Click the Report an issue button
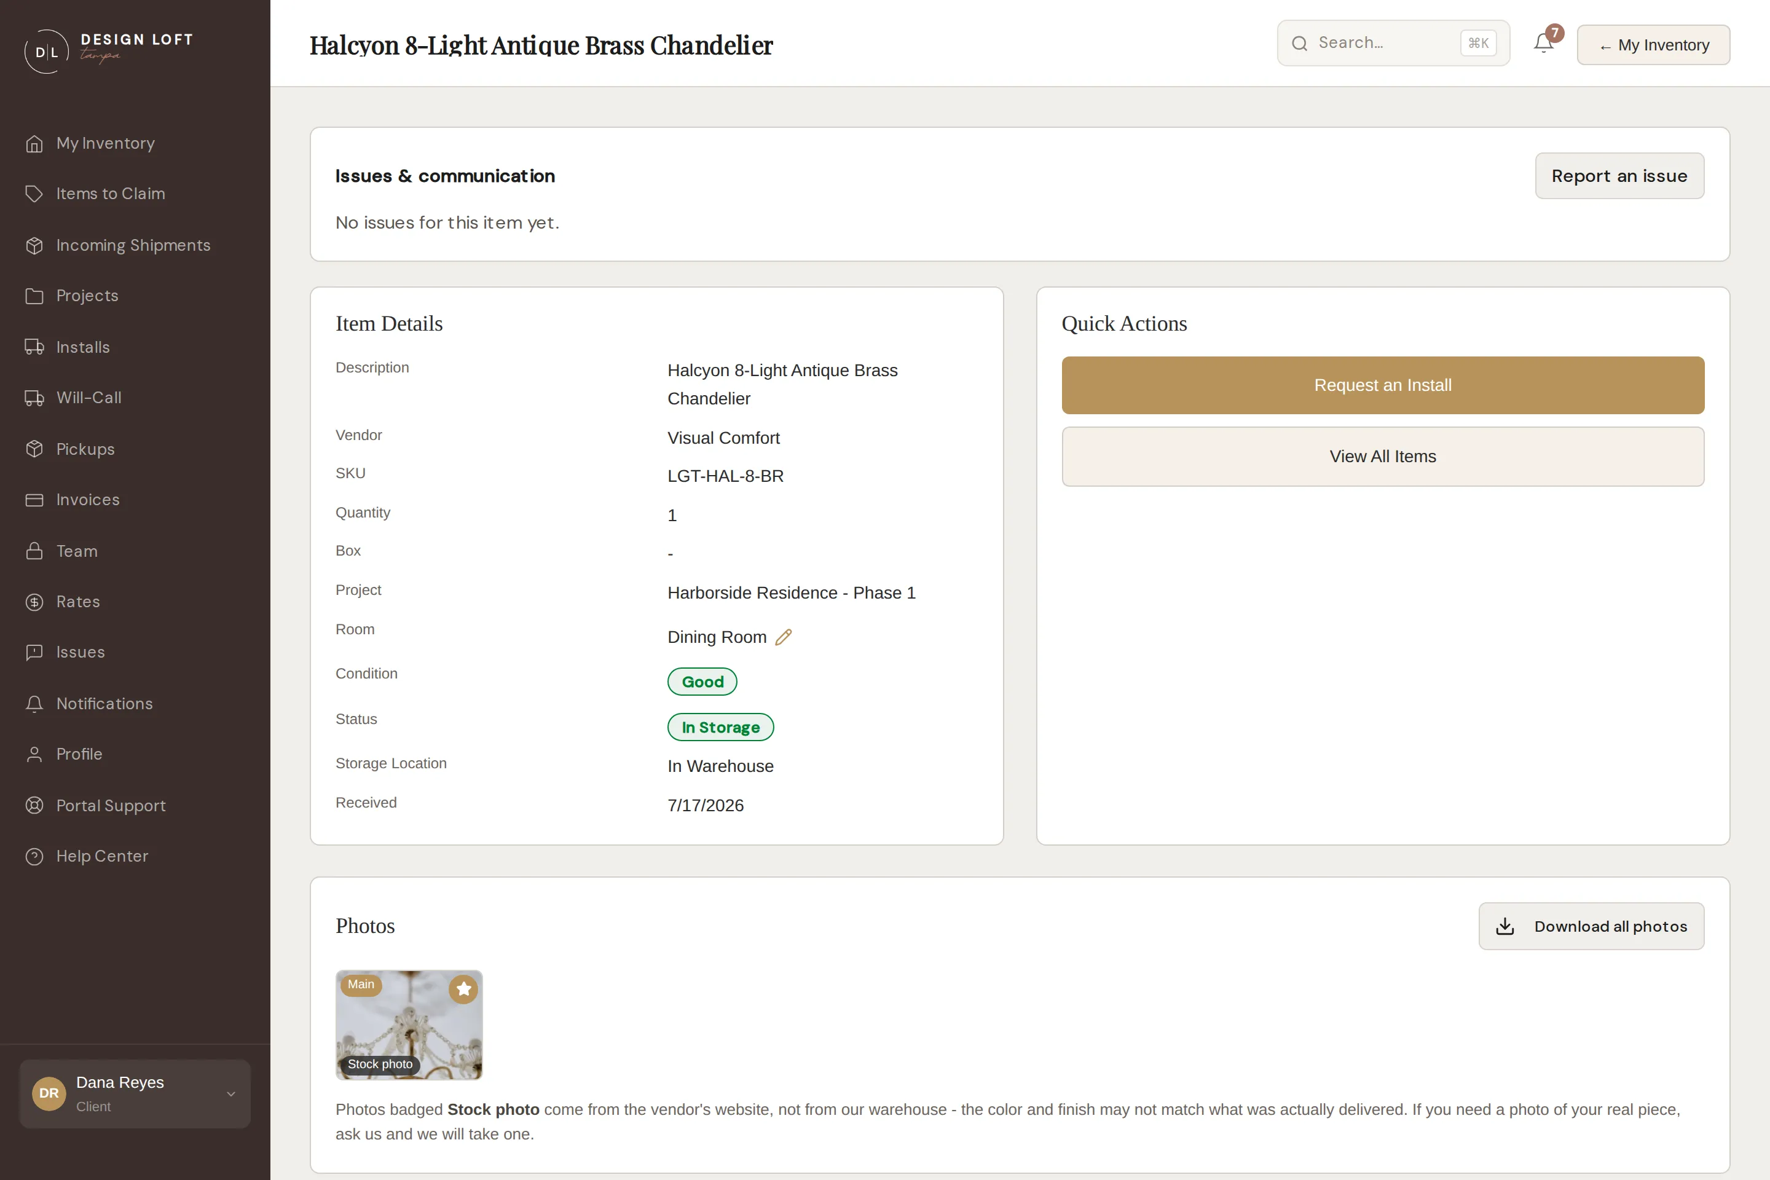 coord(1619,176)
